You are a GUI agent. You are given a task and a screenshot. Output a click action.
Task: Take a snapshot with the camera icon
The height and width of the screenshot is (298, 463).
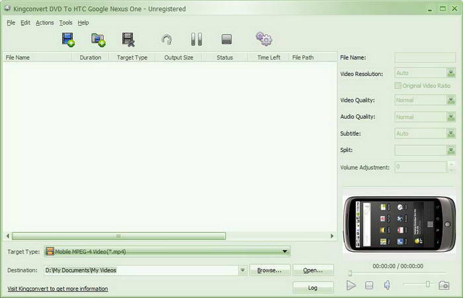[x=444, y=285]
